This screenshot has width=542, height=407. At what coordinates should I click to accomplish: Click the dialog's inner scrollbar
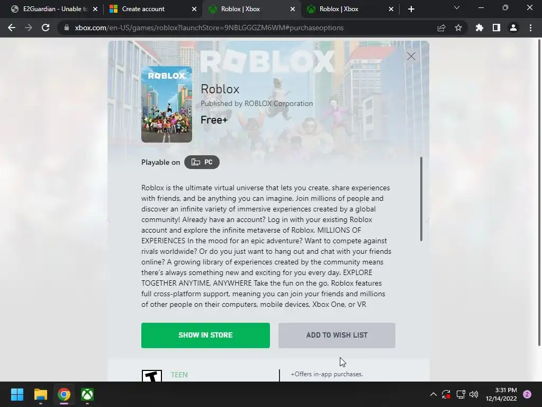pyautogui.click(x=421, y=199)
